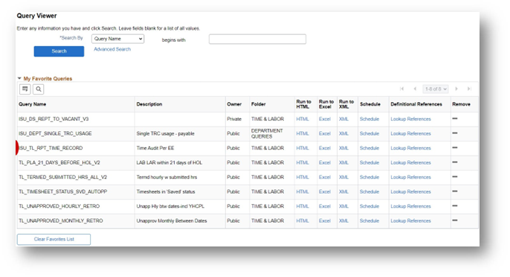510x277 pixels.
Task: Select 'LAB LAR within 21 days of HOL' cell
Action: pos(170,162)
